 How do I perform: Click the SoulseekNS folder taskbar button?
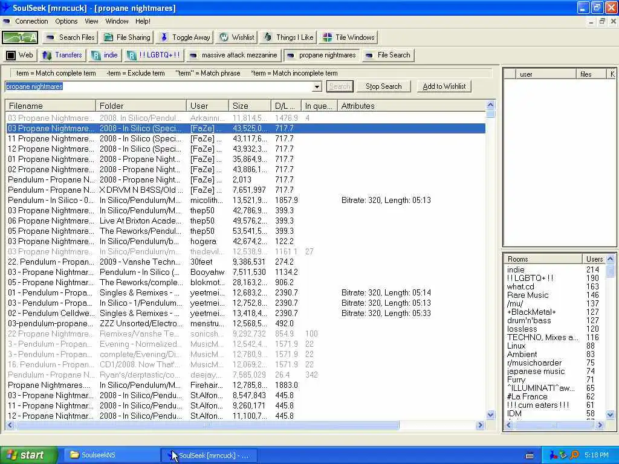pyautogui.click(x=111, y=455)
